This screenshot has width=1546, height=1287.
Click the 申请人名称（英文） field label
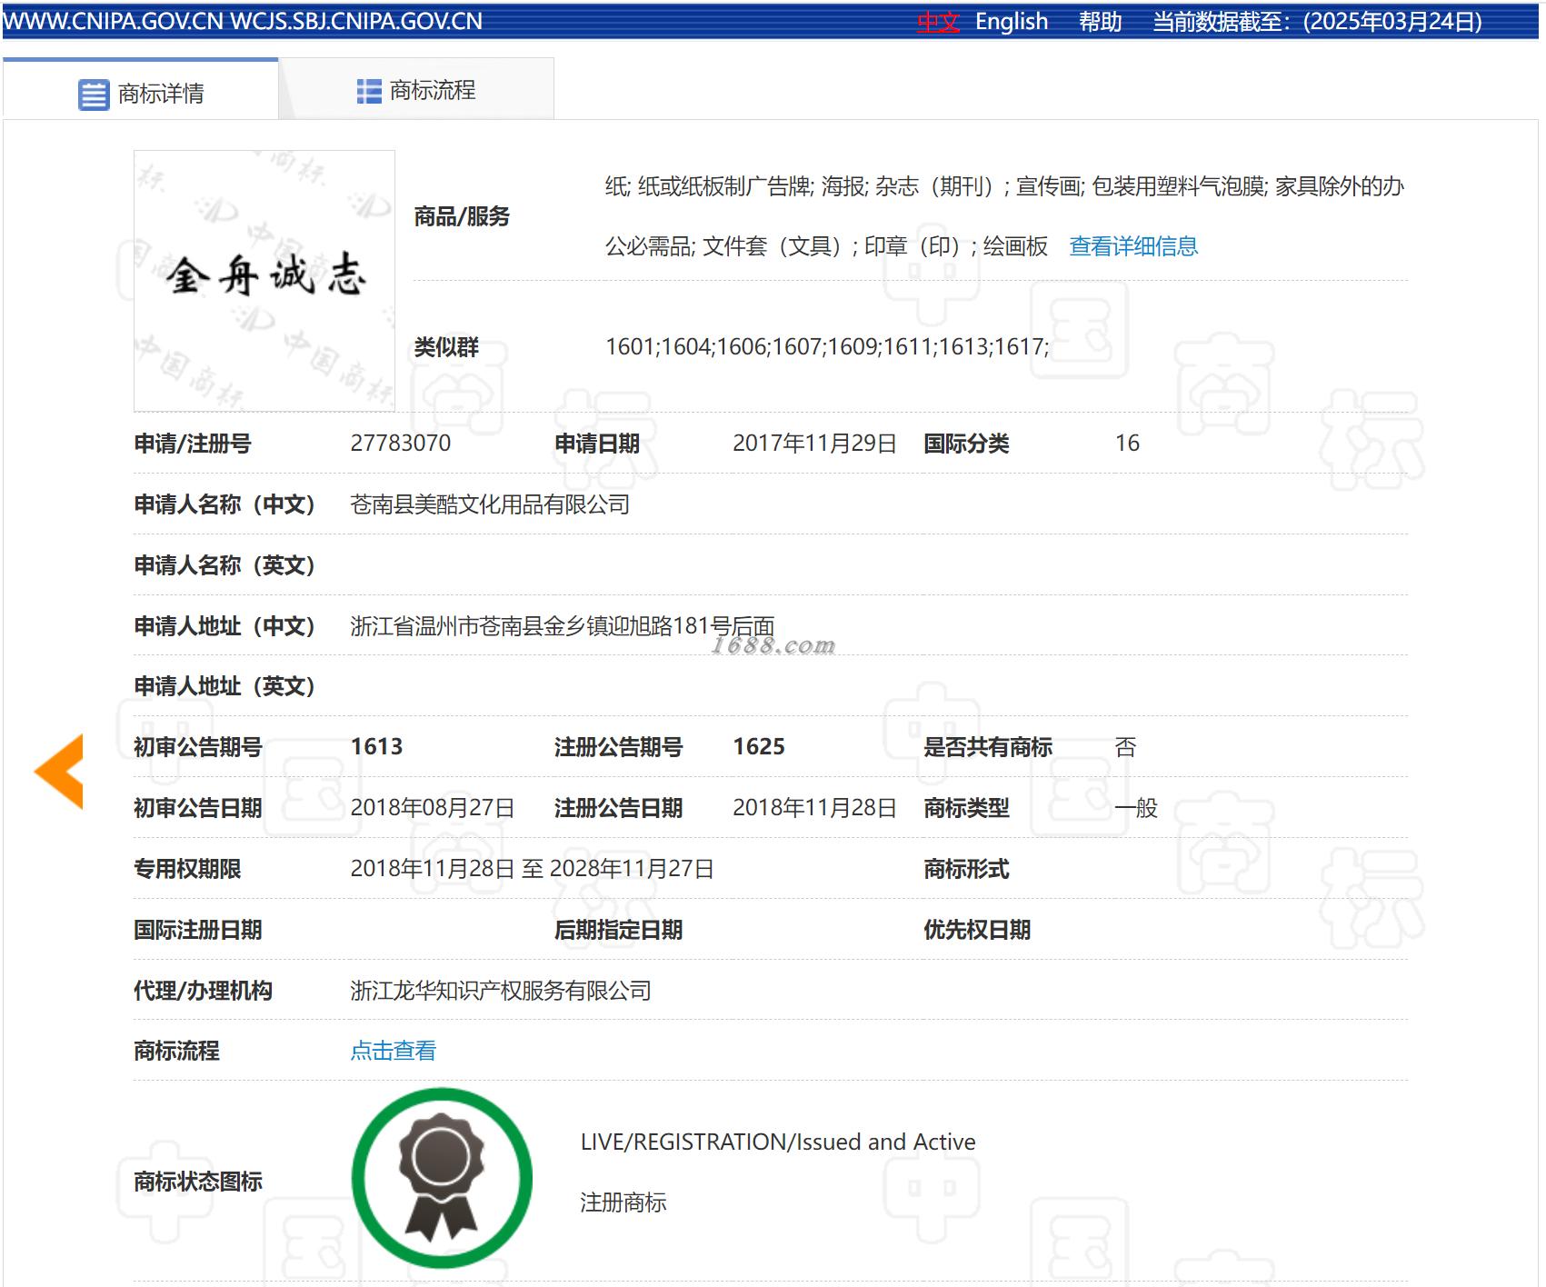click(x=224, y=565)
